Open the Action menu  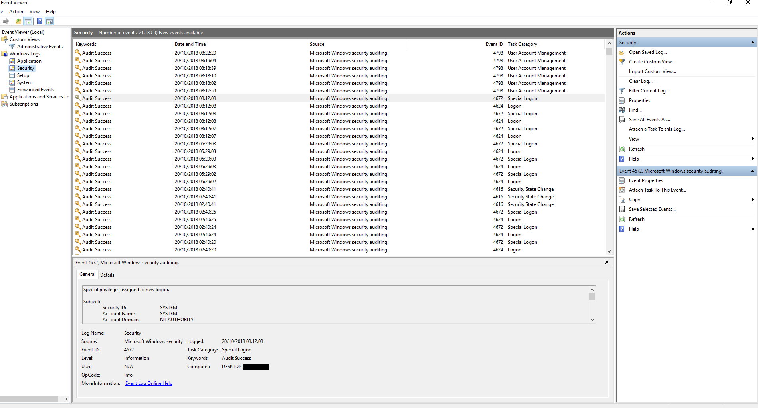pos(16,12)
